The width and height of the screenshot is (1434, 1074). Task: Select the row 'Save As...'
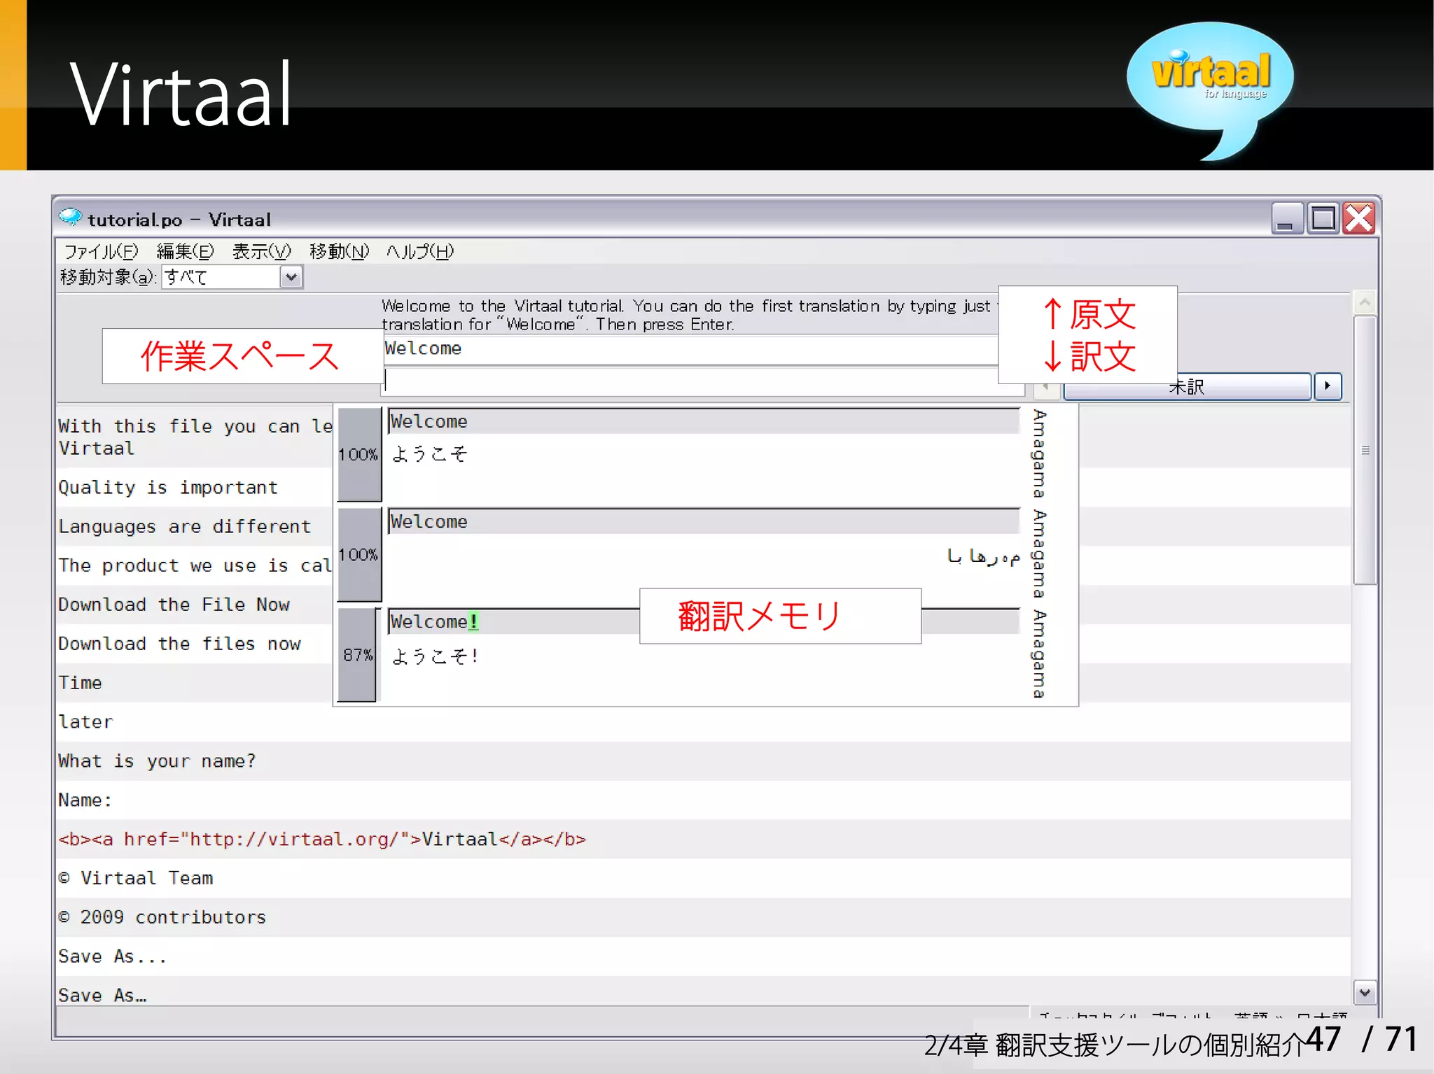[704, 956]
